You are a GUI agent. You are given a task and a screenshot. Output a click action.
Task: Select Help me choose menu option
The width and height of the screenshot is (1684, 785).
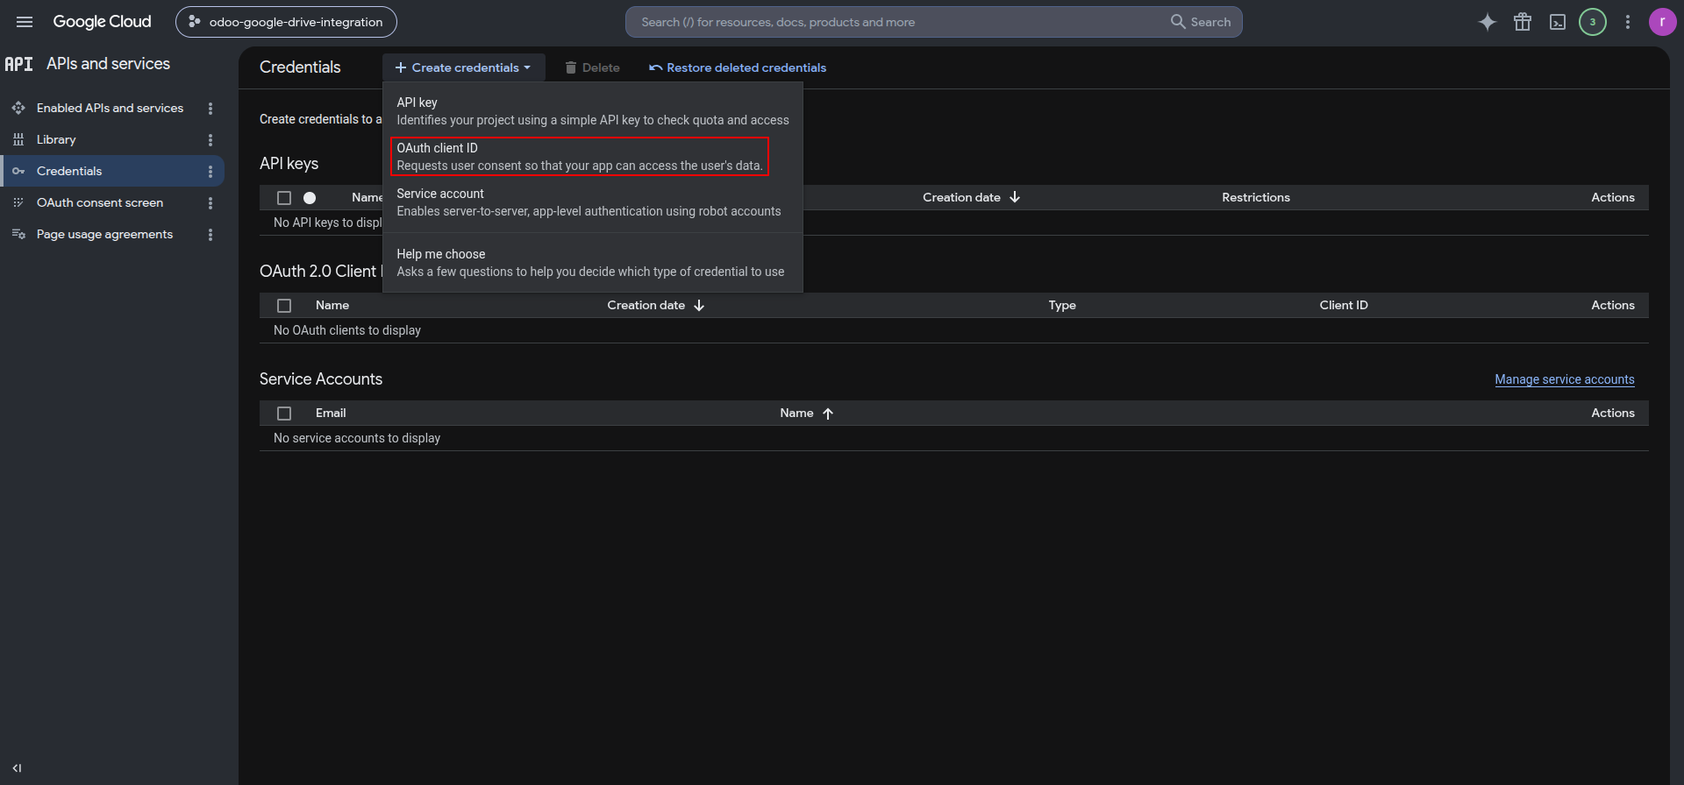click(593, 263)
